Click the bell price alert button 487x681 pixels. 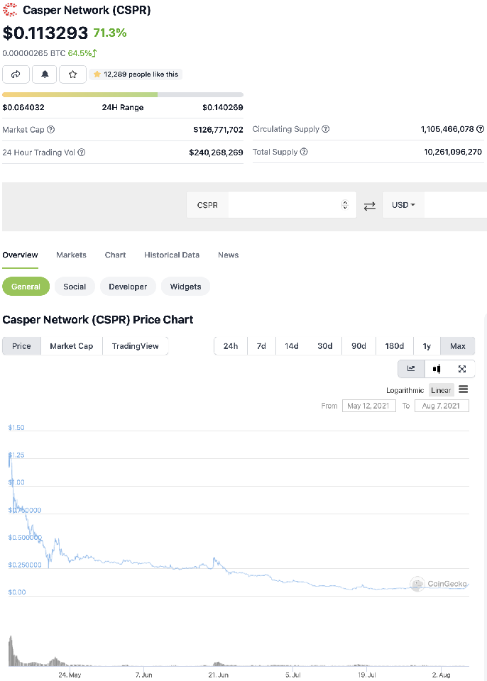[45, 74]
